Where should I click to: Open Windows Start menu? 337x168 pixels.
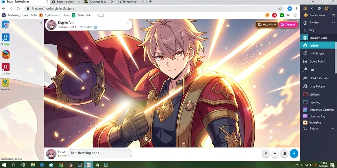[x=4, y=165]
